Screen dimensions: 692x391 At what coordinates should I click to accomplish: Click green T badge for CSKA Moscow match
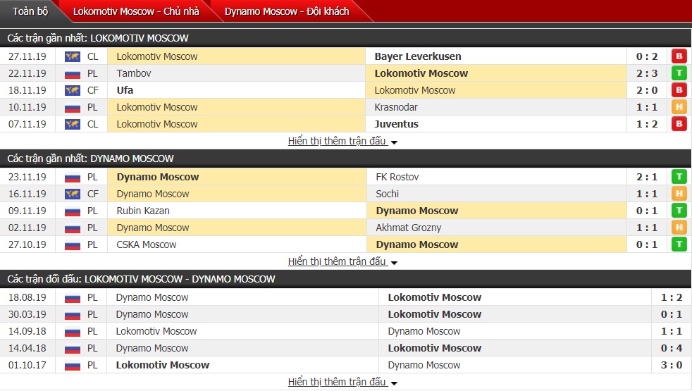pyautogui.click(x=679, y=244)
